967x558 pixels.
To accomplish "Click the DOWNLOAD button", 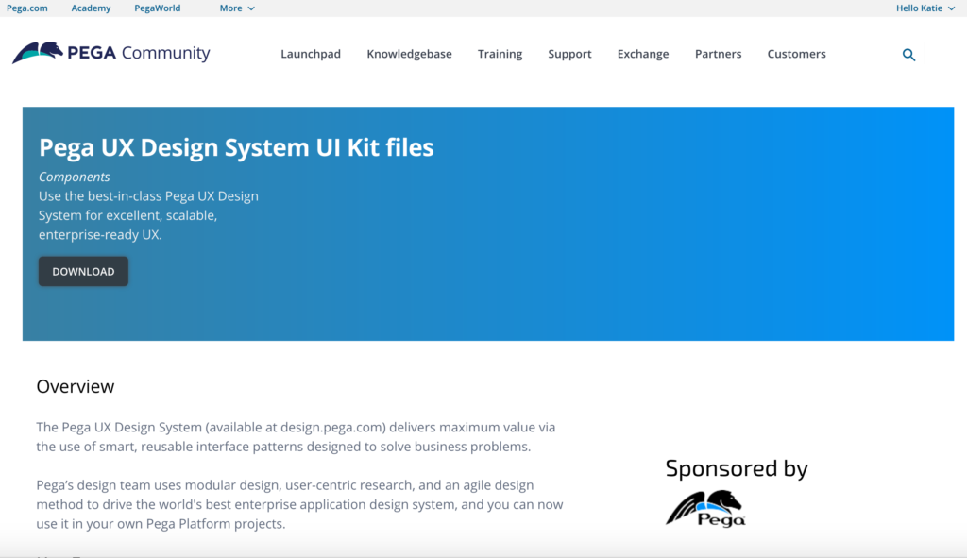I will 83,271.
